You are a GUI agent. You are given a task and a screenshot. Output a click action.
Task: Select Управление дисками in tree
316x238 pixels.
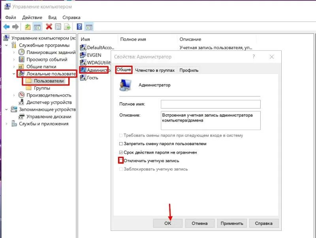click(x=49, y=116)
